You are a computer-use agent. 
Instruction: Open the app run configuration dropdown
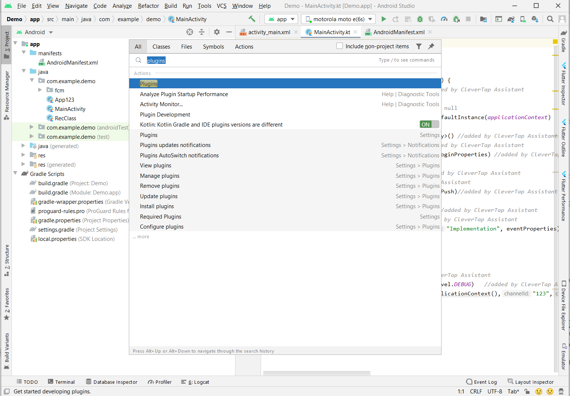(x=282, y=19)
